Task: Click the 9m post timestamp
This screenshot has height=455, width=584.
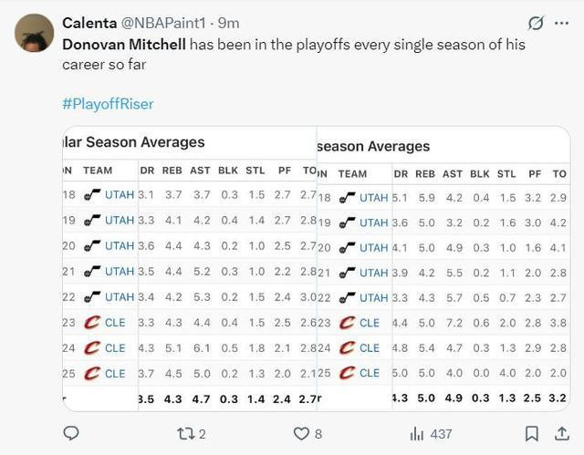Action: pos(229,22)
